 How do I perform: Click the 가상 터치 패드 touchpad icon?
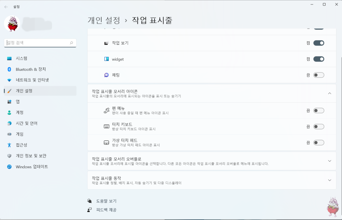coord(106,143)
